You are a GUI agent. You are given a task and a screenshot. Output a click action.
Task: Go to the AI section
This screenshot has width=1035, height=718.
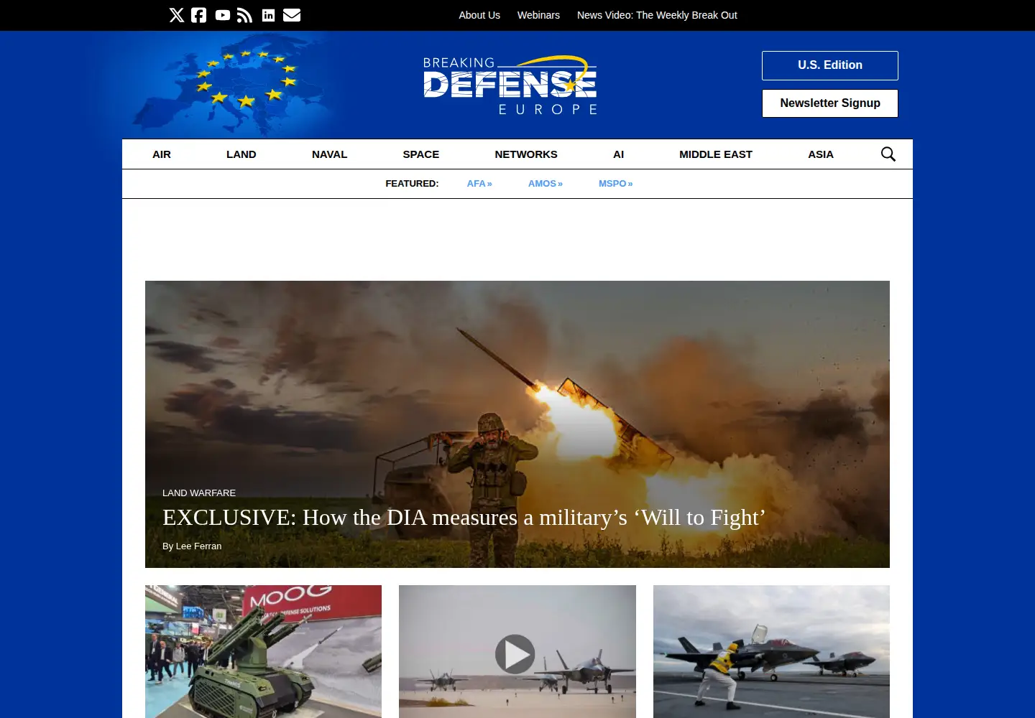(619, 154)
